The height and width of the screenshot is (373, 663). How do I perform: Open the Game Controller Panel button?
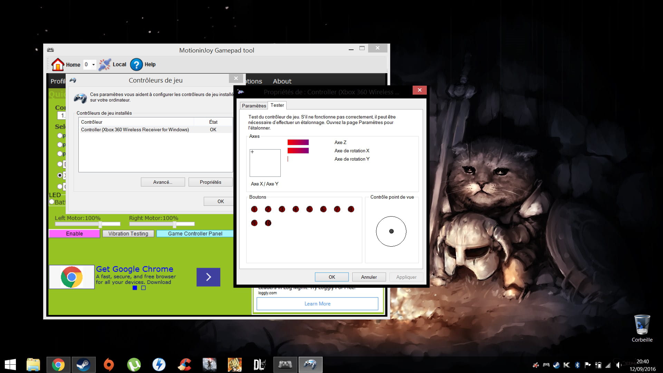tap(195, 233)
